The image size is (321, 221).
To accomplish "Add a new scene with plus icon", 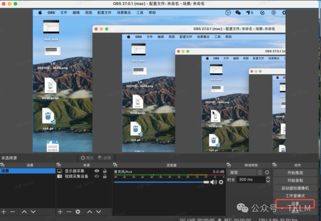I will coord(3,212).
